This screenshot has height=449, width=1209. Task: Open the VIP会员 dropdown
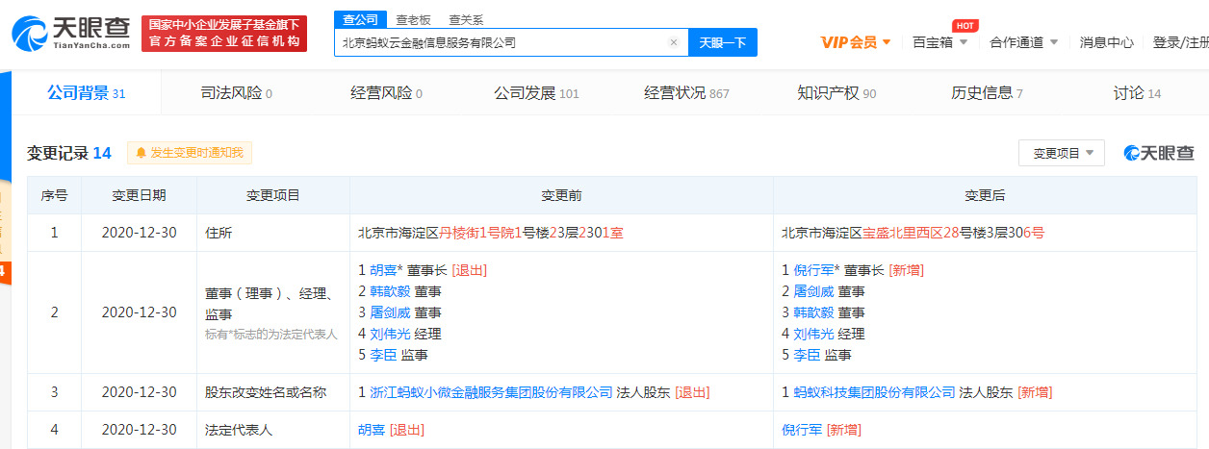click(856, 42)
